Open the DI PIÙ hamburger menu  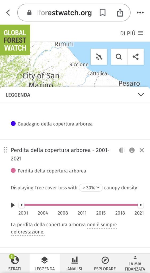click(132, 33)
